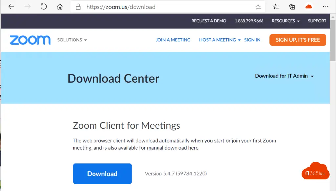The width and height of the screenshot is (336, 191).
Task: Expand the Resources dropdown
Action: click(x=285, y=21)
